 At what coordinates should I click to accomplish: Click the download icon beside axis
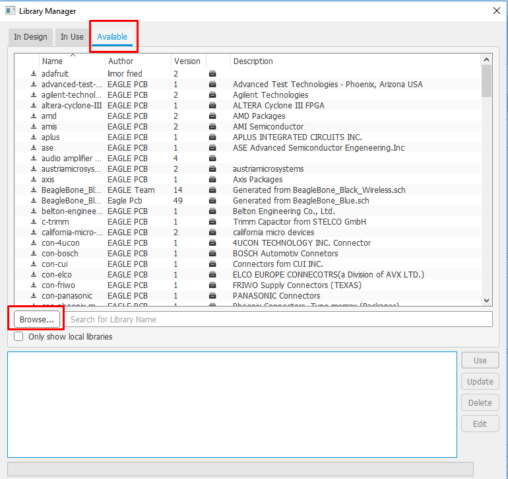click(34, 180)
